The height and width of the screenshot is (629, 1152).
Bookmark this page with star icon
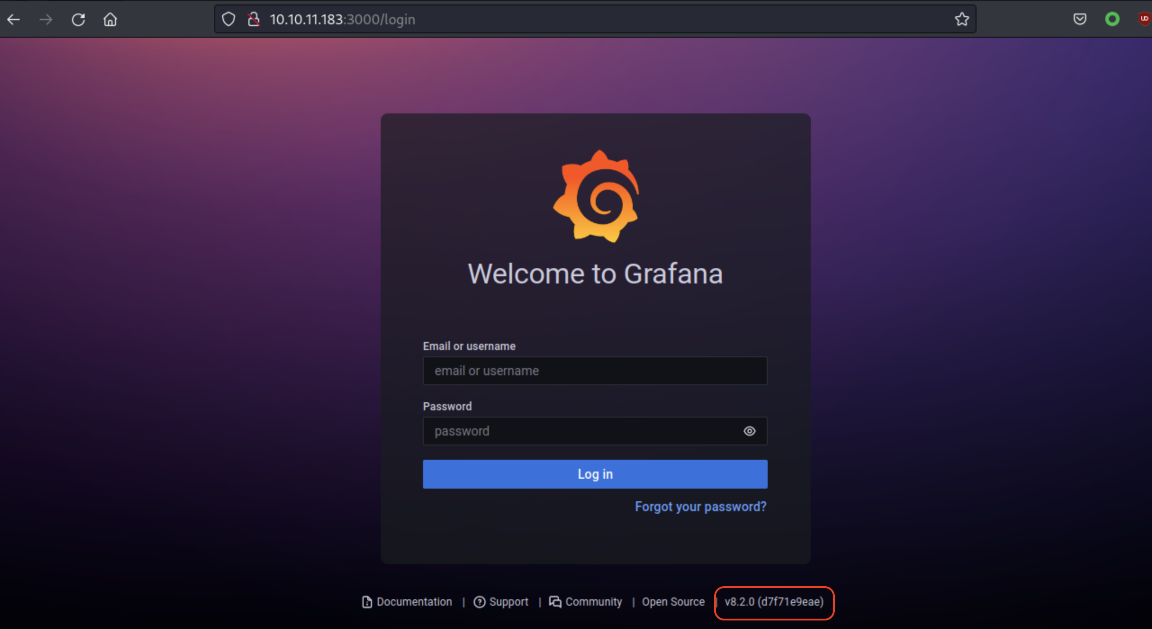click(x=962, y=19)
